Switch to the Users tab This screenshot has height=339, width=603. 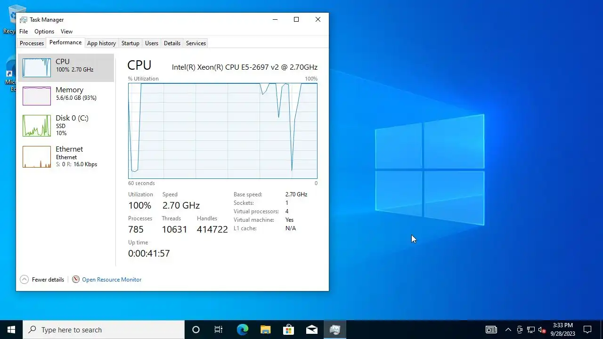coord(152,43)
